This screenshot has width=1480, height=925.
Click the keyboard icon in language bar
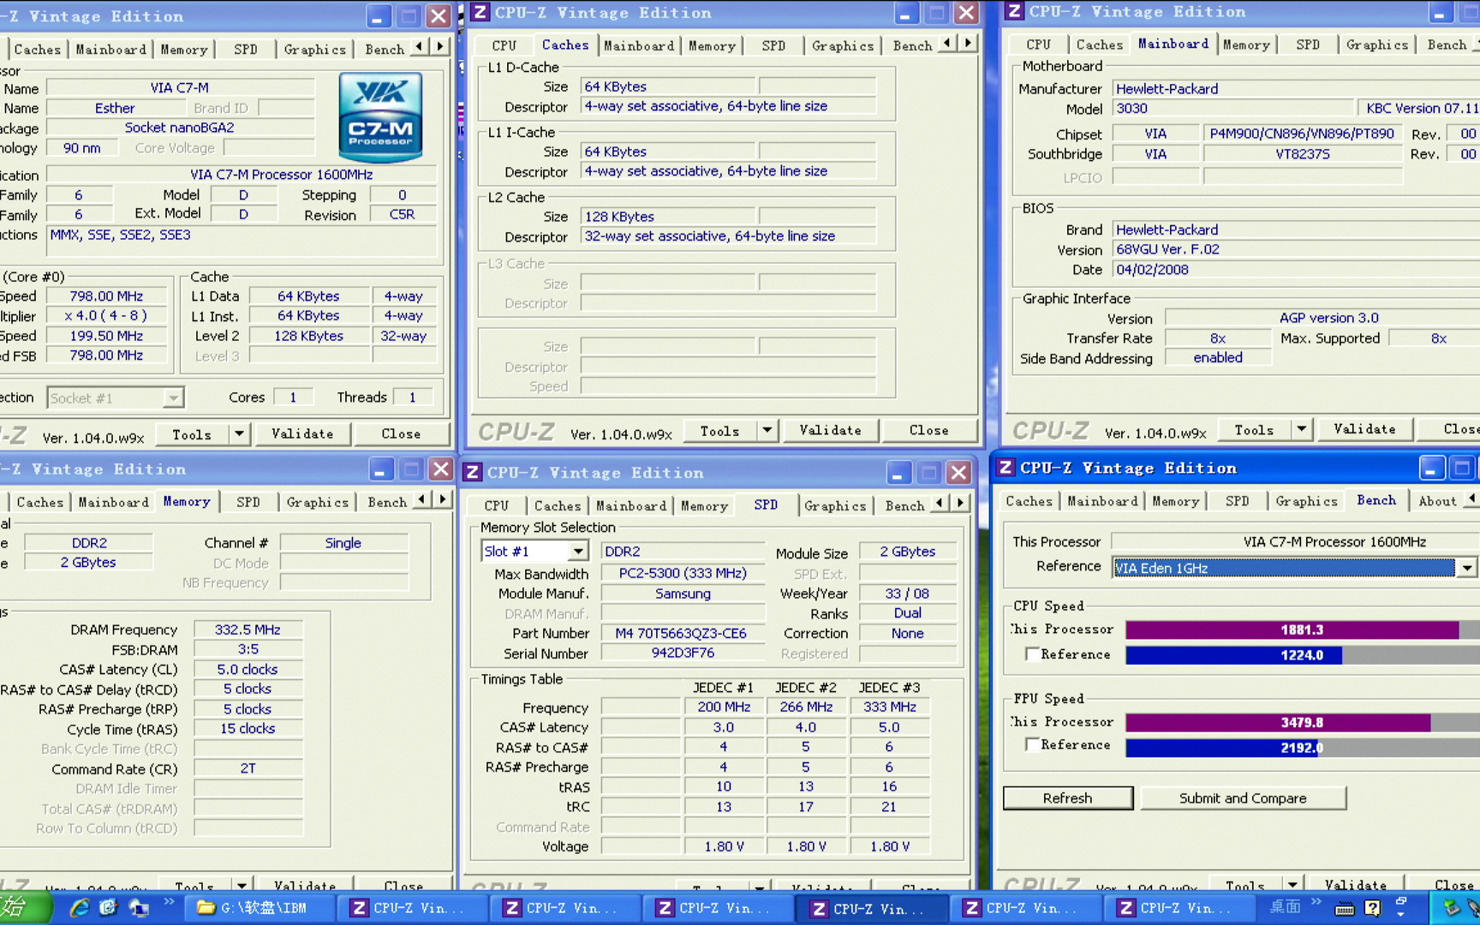[x=1345, y=909]
